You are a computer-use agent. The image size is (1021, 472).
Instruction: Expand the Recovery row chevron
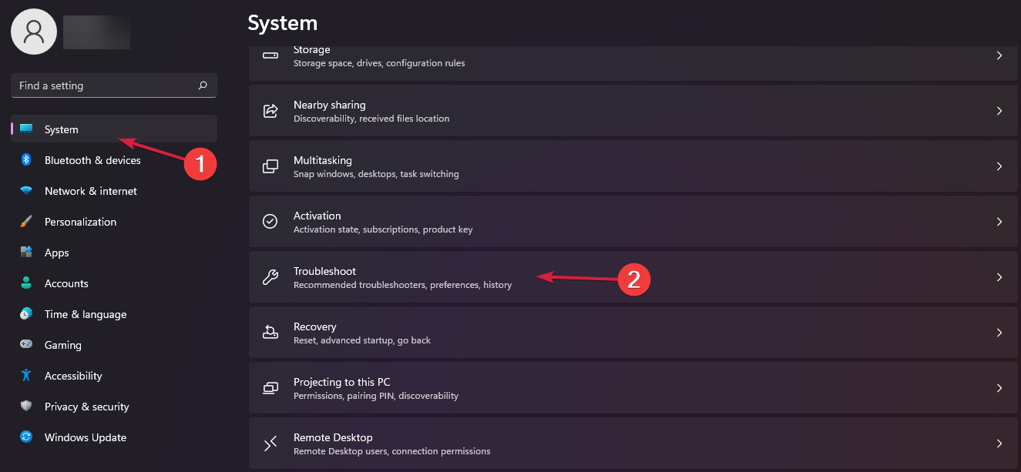999,332
